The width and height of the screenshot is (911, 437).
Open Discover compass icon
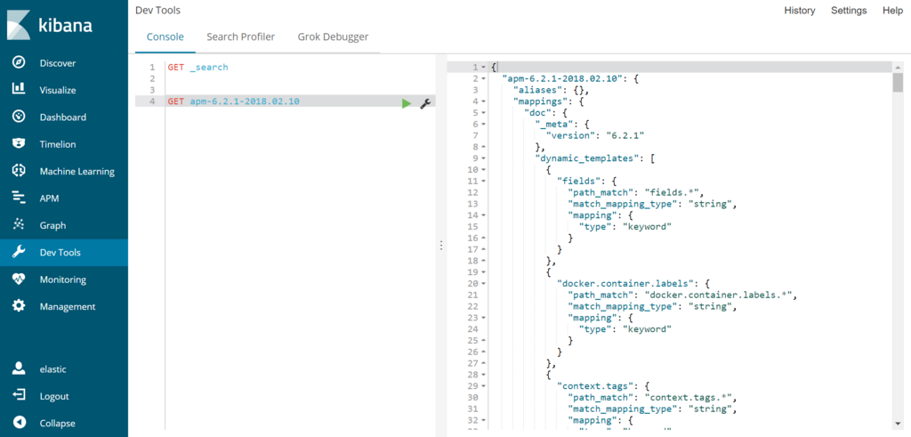click(x=19, y=63)
